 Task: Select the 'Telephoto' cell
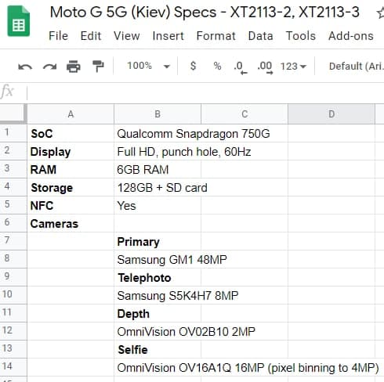pos(158,277)
